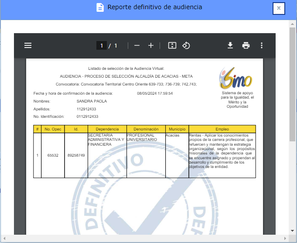Image resolution: width=297 pixels, height=243 pixels.
Task: Click the vertical scrollbar down arrow
Action: click(293, 231)
